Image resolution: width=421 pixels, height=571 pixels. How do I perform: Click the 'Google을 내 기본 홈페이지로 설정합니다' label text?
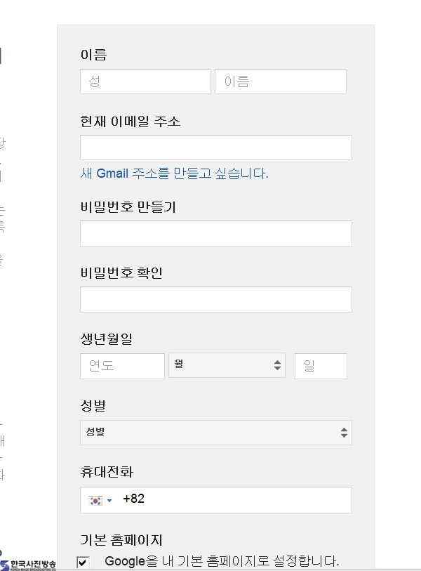point(222,560)
